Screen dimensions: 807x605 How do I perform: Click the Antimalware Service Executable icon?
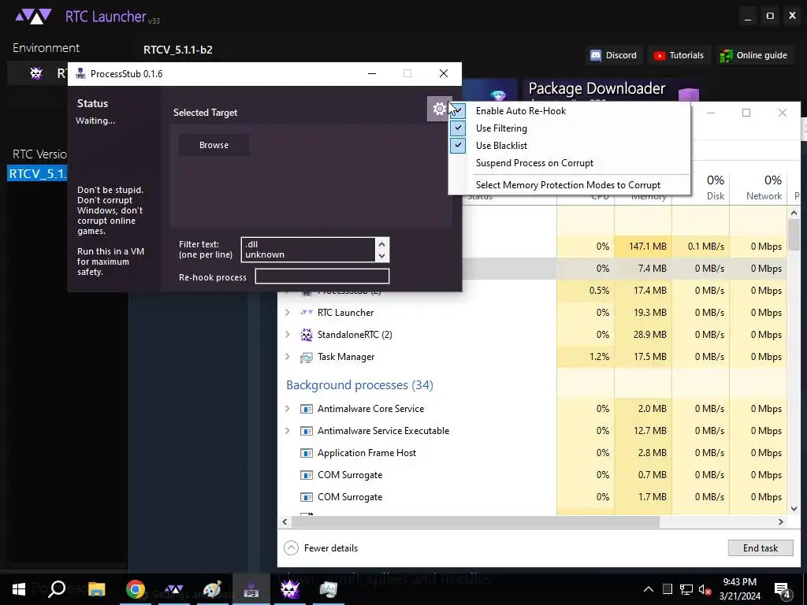click(x=307, y=431)
